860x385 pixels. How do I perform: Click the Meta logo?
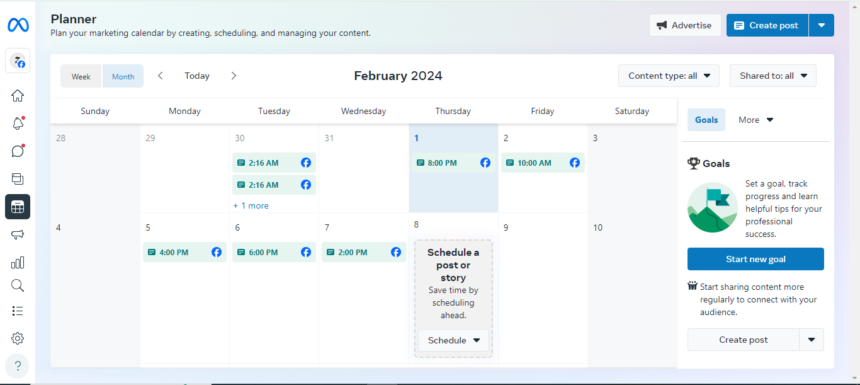(x=18, y=25)
